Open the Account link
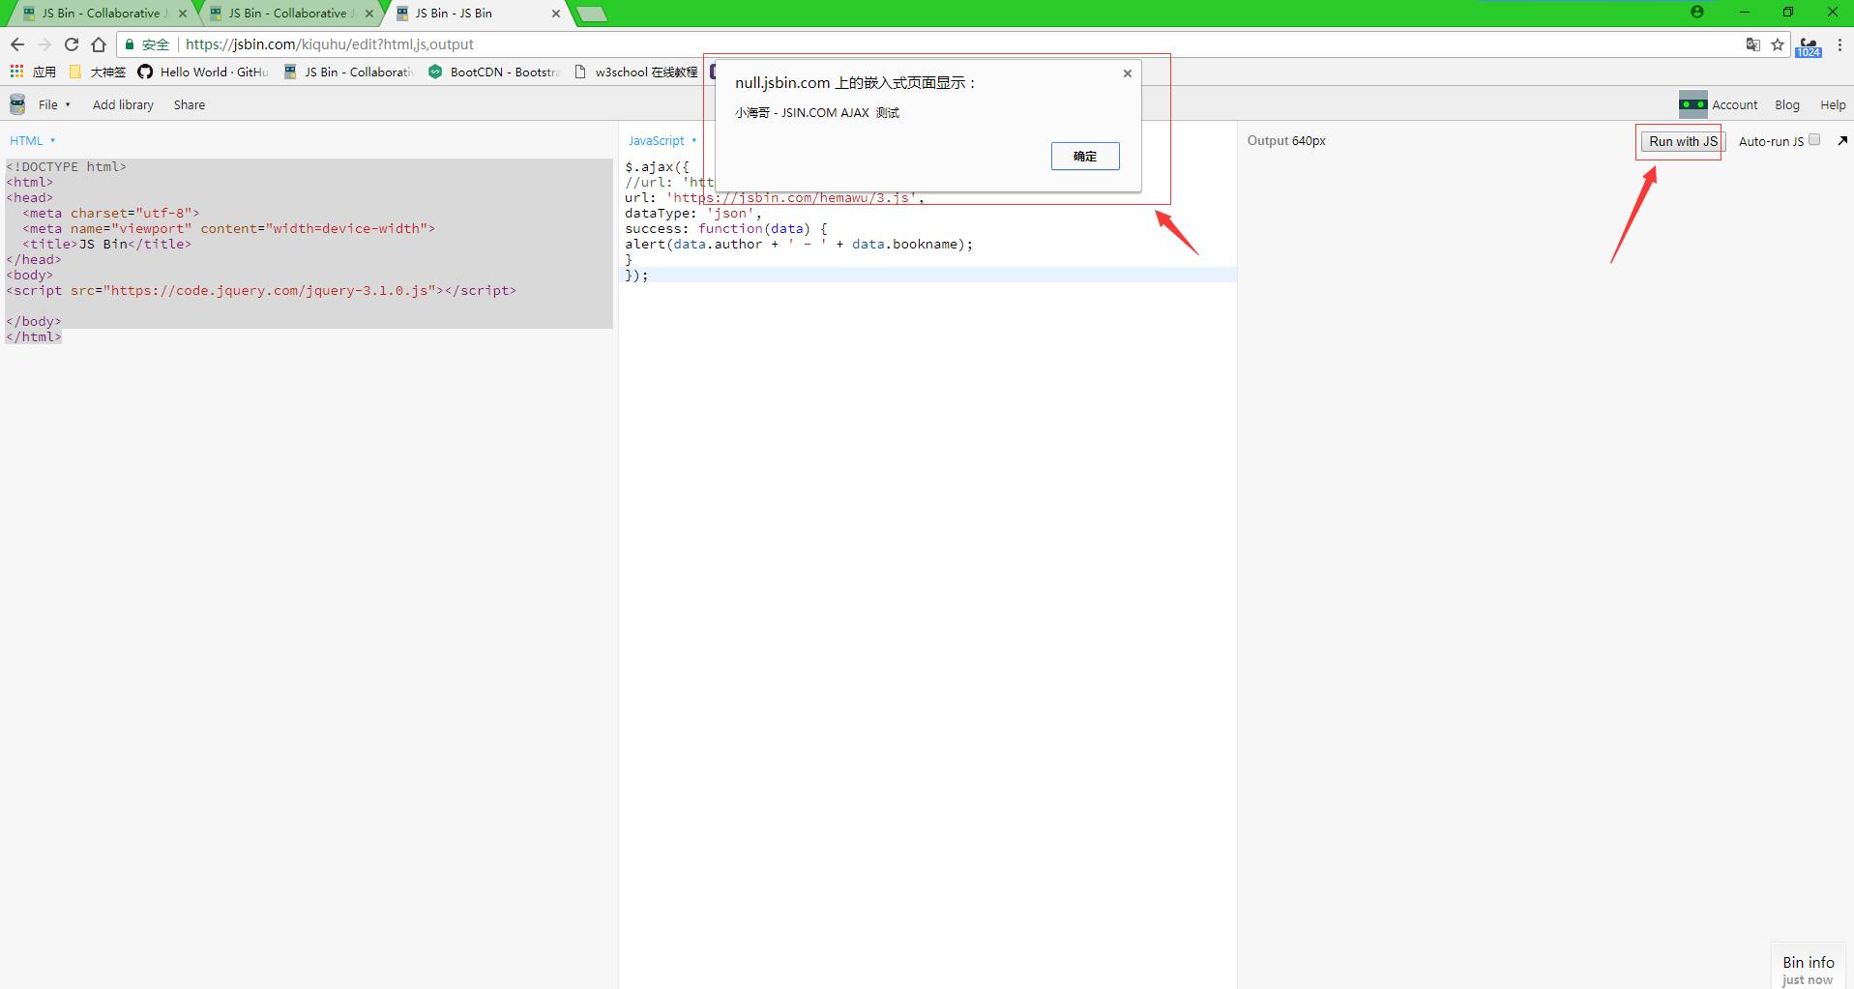The image size is (1854, 989). [1734, 104]
